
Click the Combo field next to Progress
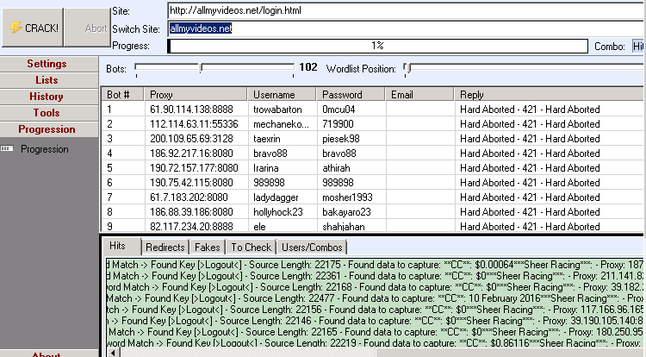click(x=638, y=47)
